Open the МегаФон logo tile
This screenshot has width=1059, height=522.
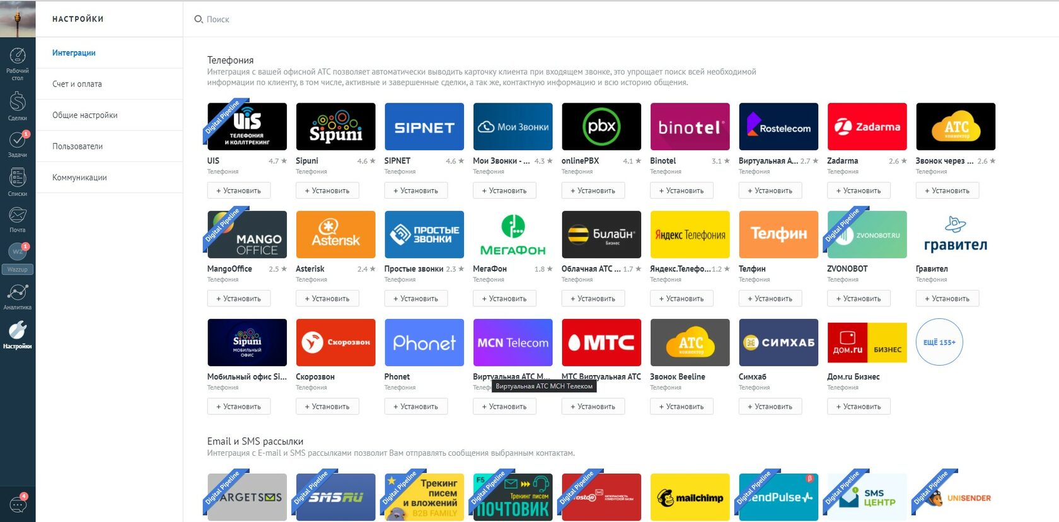point(512,235)
